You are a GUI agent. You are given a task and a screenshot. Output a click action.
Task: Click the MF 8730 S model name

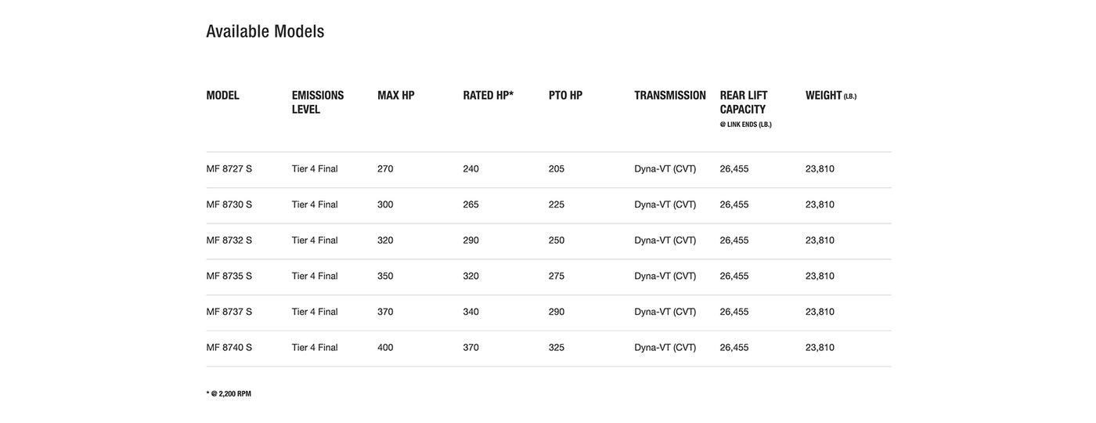229,204
